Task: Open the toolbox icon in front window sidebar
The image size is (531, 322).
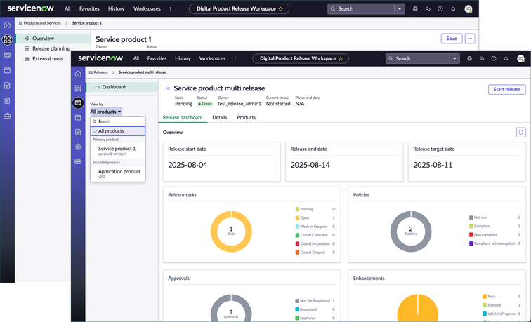Action: (78, 161)
